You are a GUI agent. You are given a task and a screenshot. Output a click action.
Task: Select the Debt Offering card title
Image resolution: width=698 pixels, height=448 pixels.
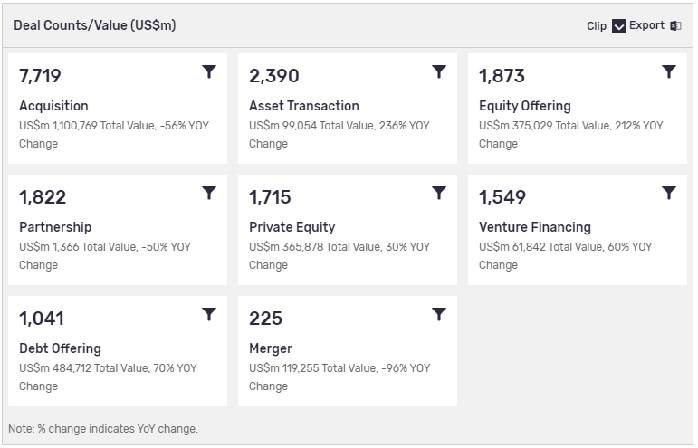click(x=60, y=348)
